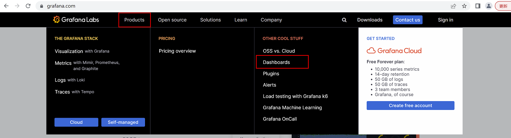Select the Dashboards link
Image resolution: width=511 pixels, height=138 pixels.
point(276,62)
